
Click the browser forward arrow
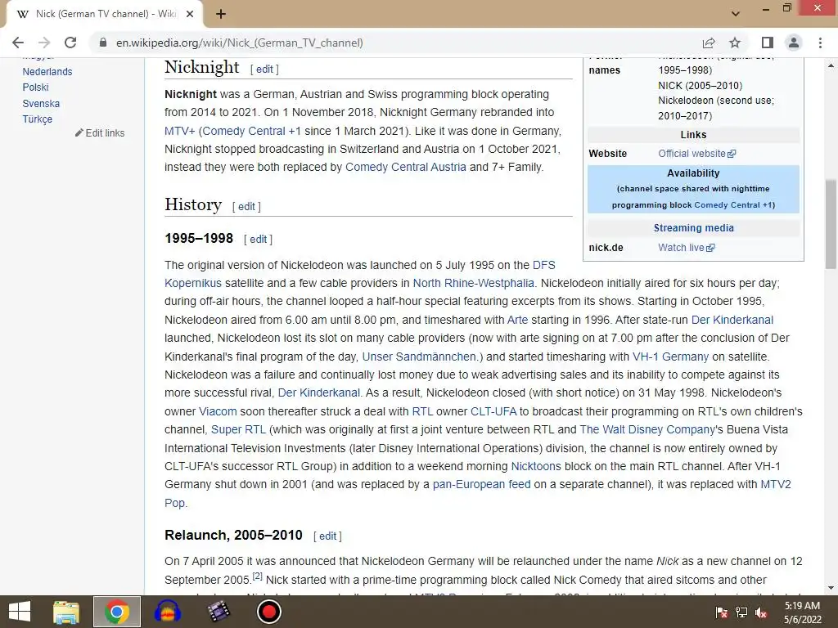pyautogui.click(x=44, y=43)
